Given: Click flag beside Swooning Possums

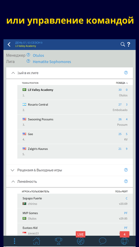Looking at the screenshot, I should pyautogui.click(x=24, y=119).
